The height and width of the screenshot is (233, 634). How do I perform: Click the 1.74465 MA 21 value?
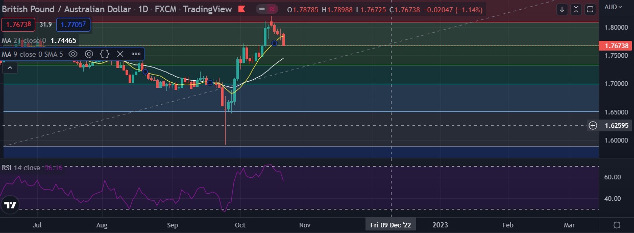pos(63,40)
